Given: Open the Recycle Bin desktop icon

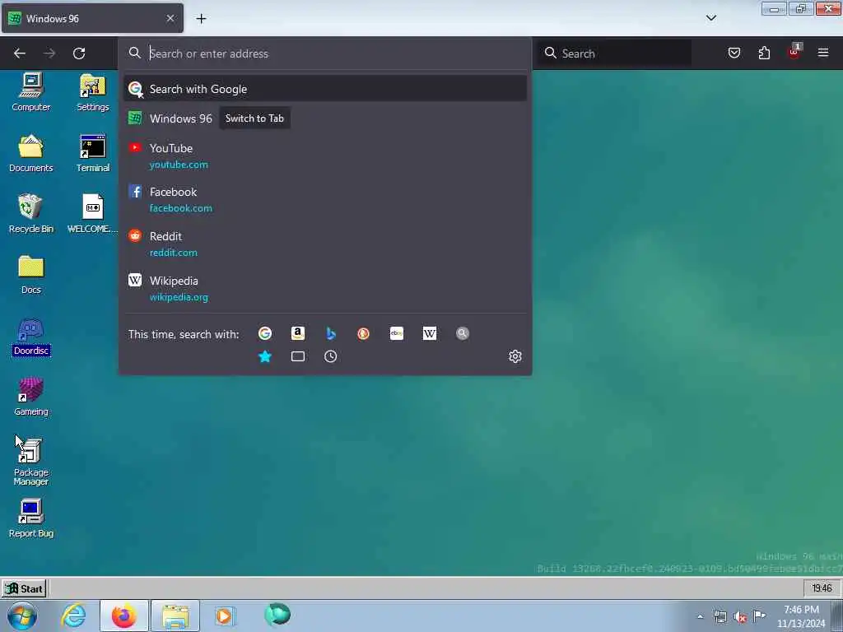Looking at the screenshot, I should coord(31,214).
